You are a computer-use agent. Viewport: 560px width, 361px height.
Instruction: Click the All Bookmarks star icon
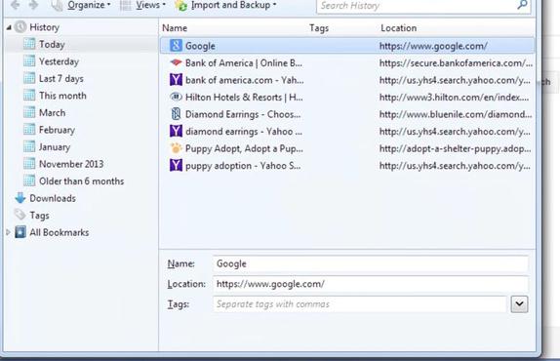click(20, 232)
